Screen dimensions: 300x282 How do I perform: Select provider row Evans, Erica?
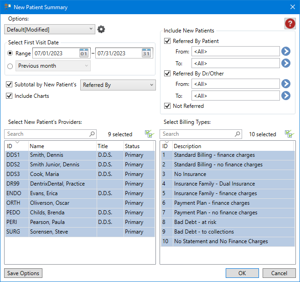point(62,193)
